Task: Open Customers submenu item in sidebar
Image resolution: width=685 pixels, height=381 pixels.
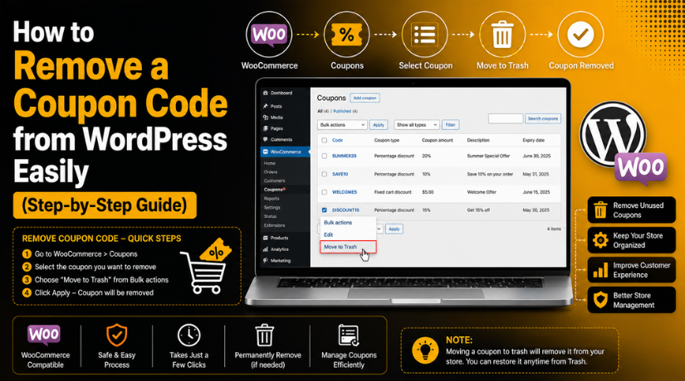Action: click(x=274, y=181)
